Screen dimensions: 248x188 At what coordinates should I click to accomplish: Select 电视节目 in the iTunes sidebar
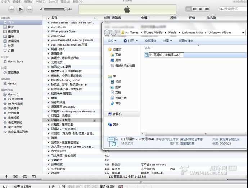(x=13, y=32)
